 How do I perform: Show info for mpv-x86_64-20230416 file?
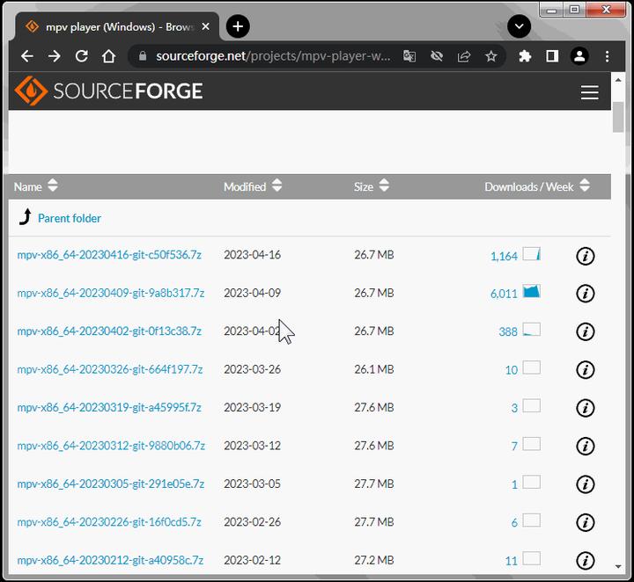pos(585,256)
